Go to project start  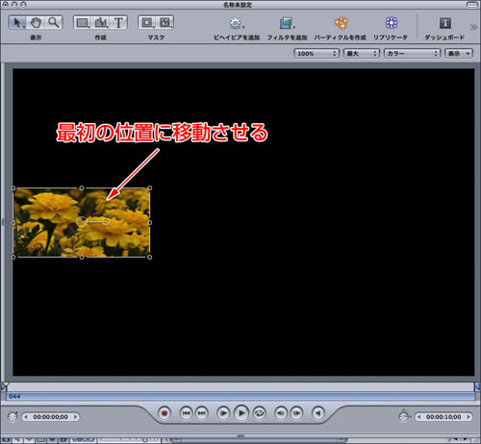(x=187, y=413)
